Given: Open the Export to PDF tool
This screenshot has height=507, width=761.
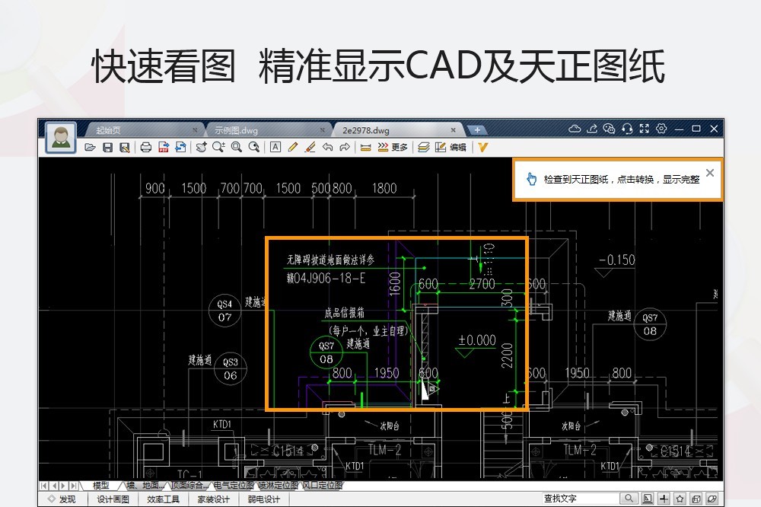Looking at the screenshot, I should [x=162, y=147].
